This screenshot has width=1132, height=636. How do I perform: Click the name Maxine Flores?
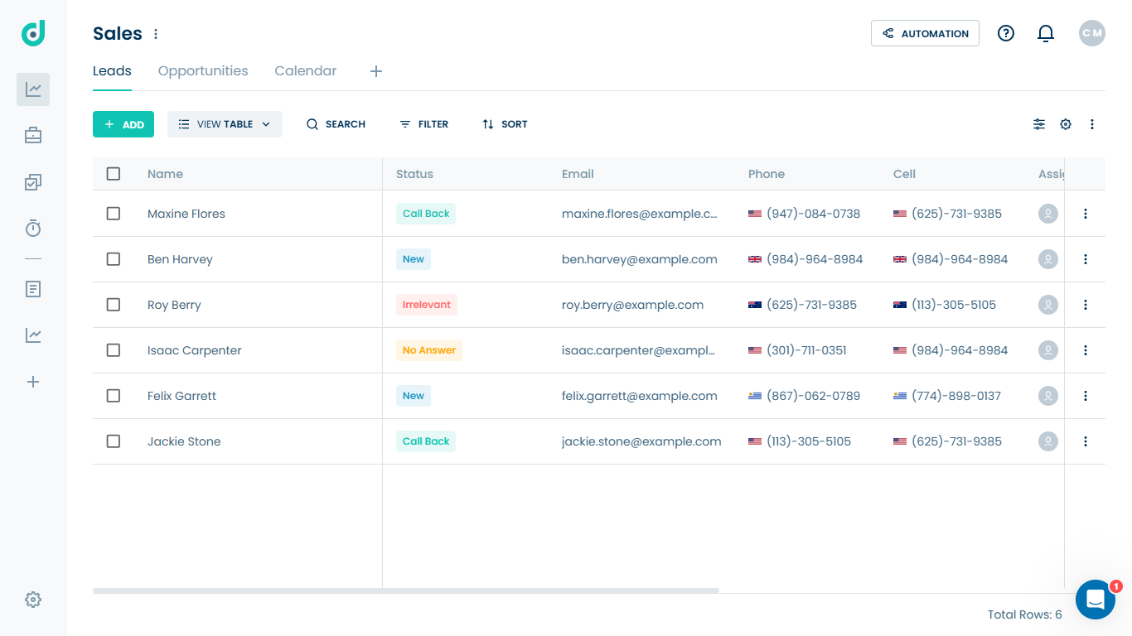pos(186,214)
